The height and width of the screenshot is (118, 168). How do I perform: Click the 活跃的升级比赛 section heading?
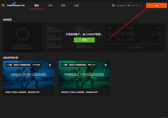point(11,58)
